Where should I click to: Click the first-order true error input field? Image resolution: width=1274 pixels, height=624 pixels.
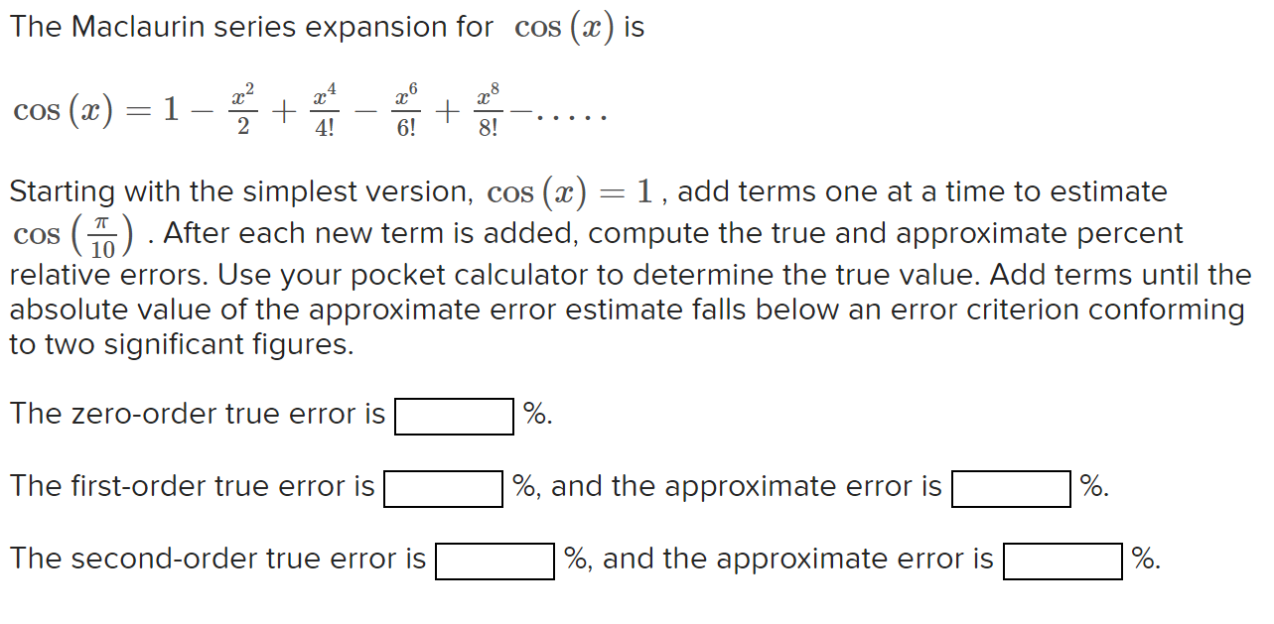pos(443,488)
